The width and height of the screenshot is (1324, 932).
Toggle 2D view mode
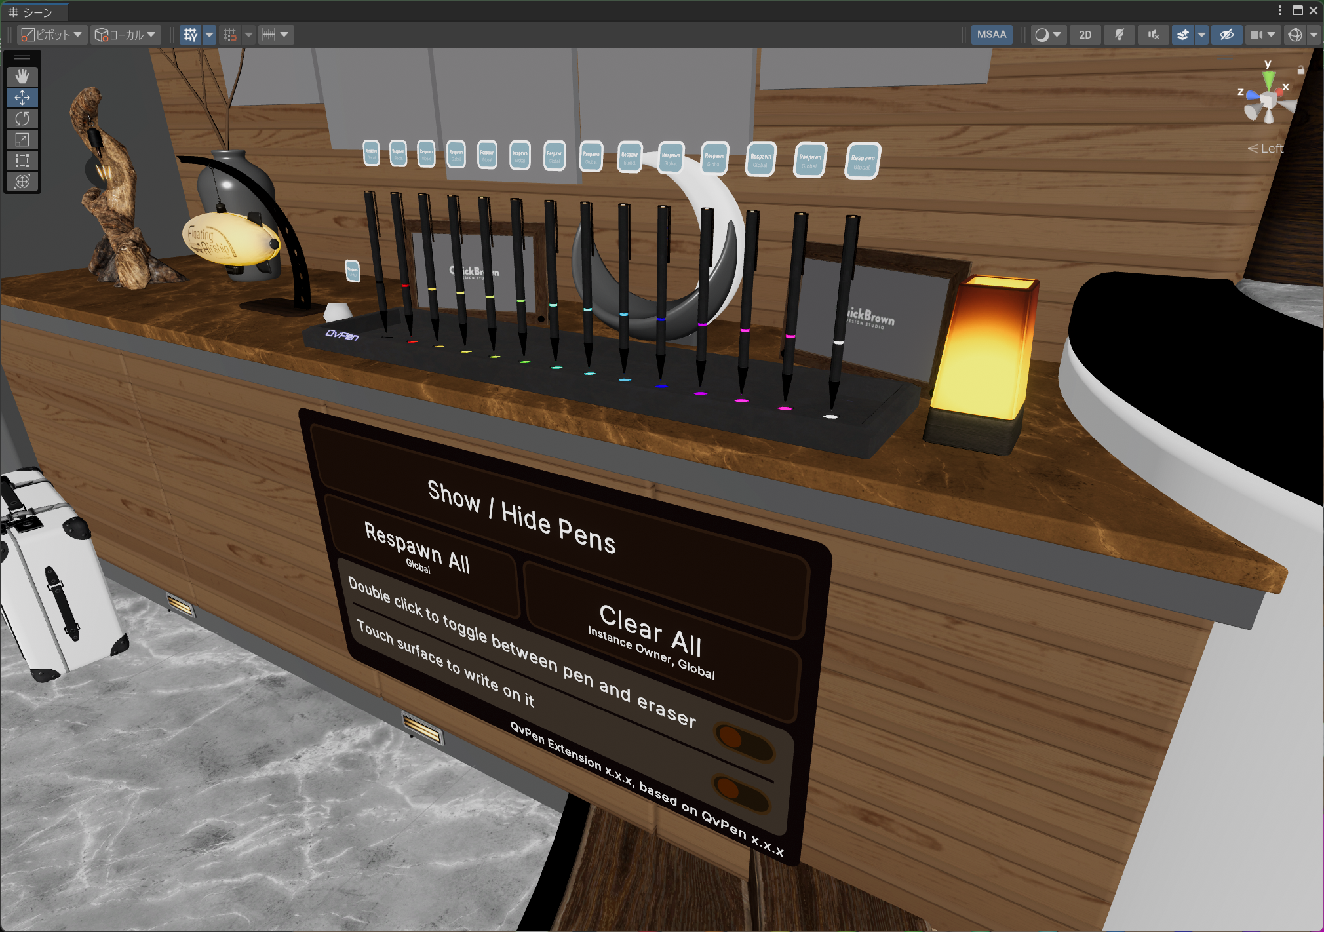click(1085, 35)
